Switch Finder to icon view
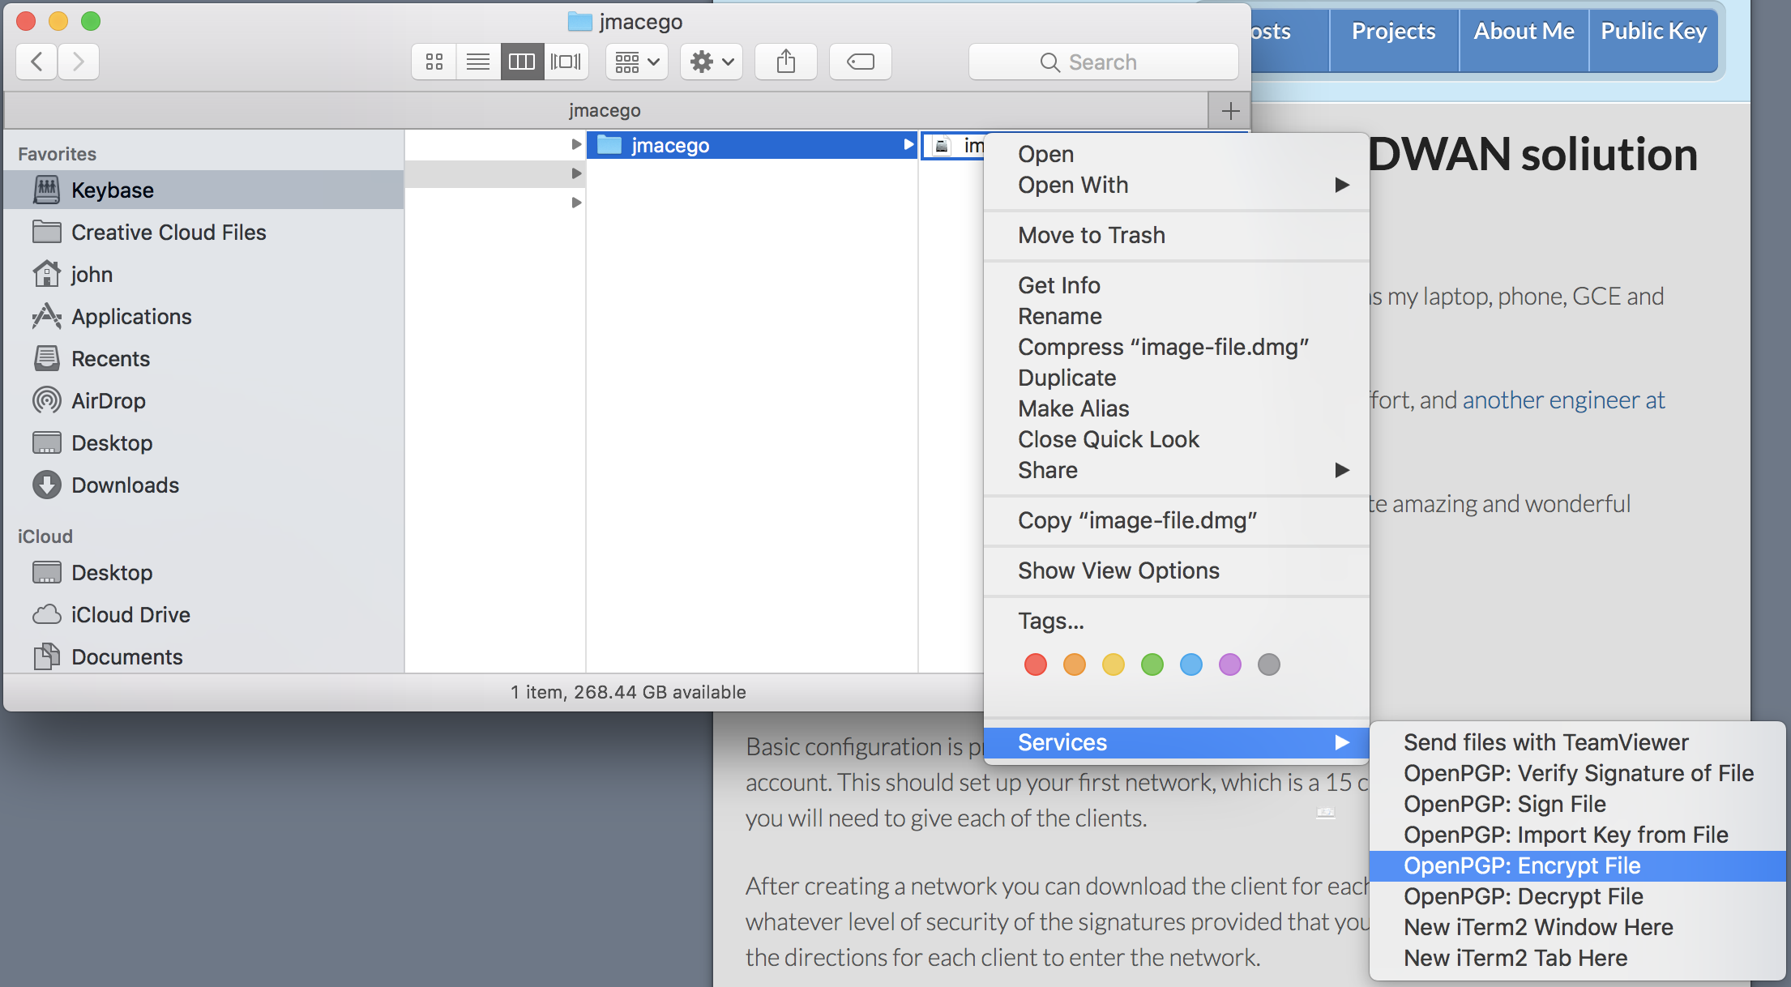The height and width of the screenshot is (987, 1791). point(434,62)
